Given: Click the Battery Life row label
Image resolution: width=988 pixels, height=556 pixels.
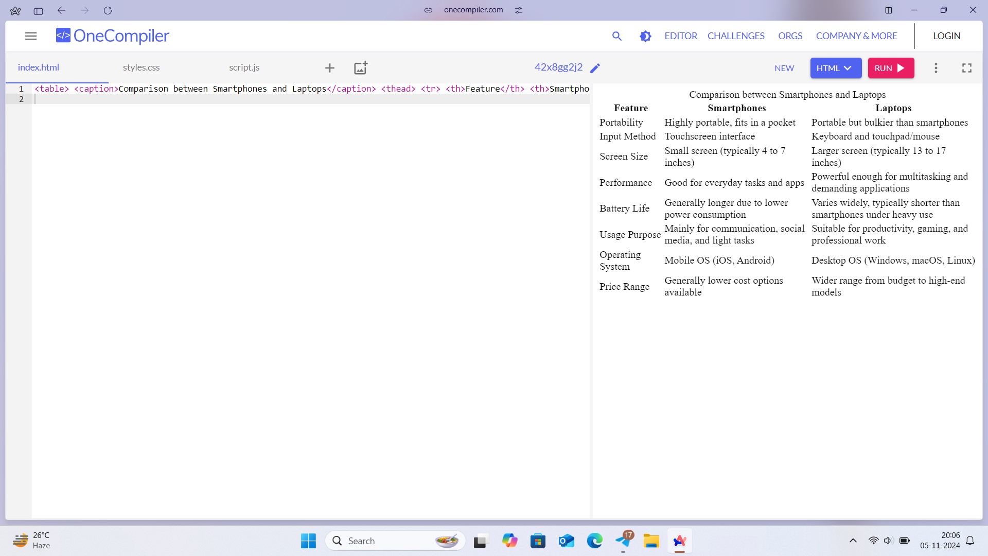Looking at the screenshot, I should click(624, 208).
